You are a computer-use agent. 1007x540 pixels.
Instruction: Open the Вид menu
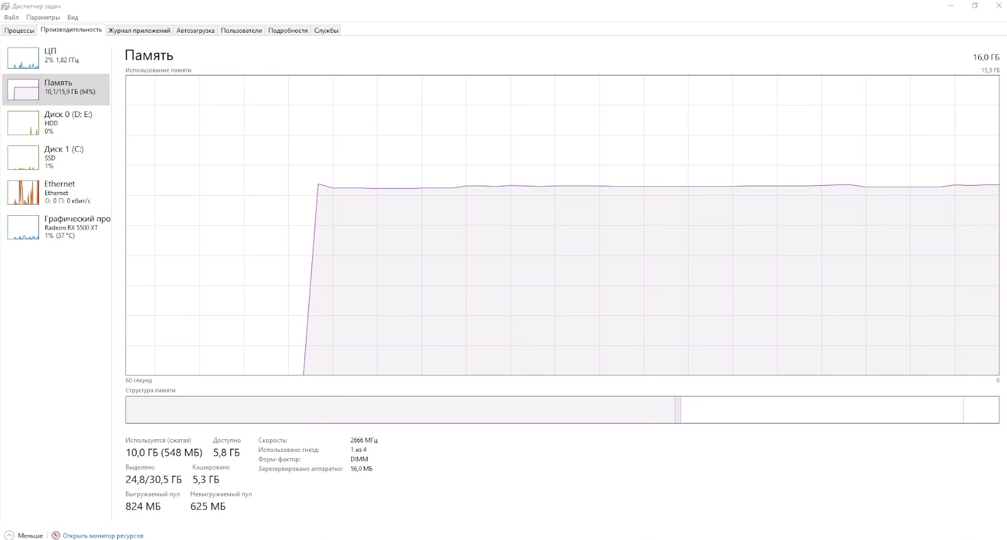(x=73, y=18)
